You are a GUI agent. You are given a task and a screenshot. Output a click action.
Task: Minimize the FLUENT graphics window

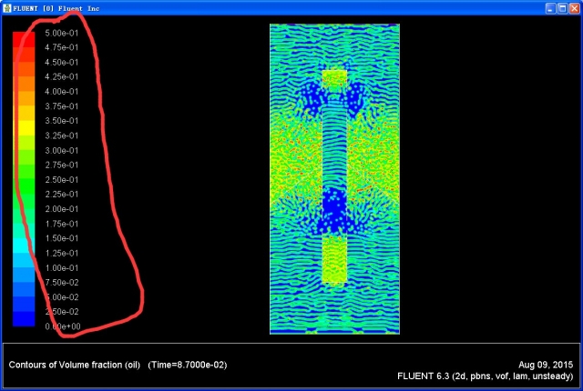point(550,7)
